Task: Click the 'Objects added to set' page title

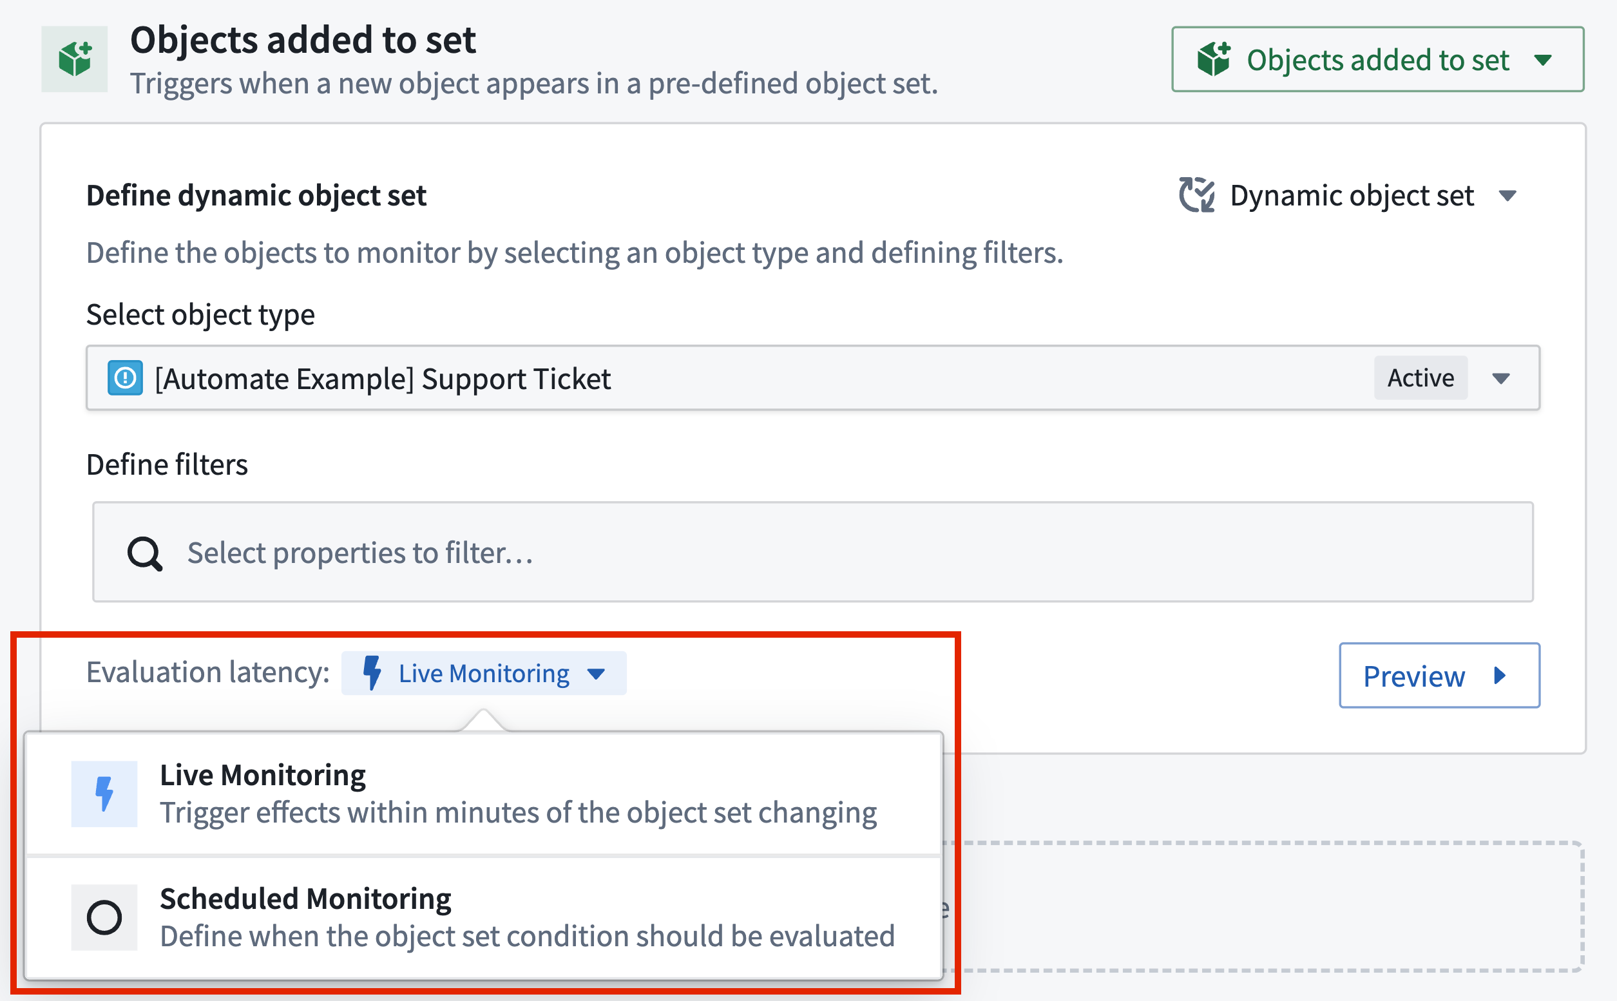Action: (303, 40)
